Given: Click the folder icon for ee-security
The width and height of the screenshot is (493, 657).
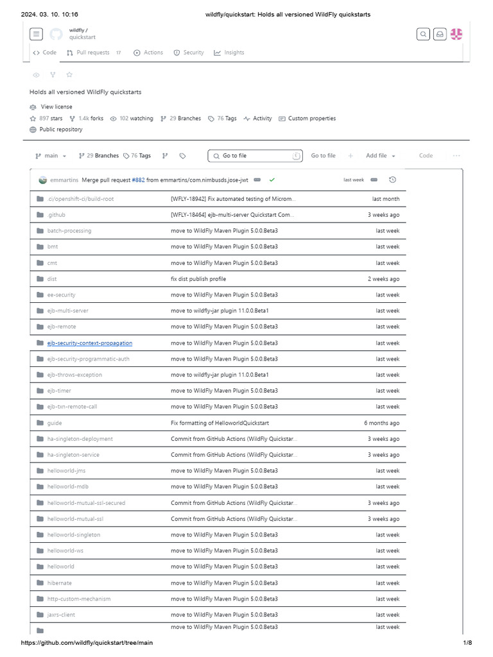Looking at the screenshot, I should [40, 295].
